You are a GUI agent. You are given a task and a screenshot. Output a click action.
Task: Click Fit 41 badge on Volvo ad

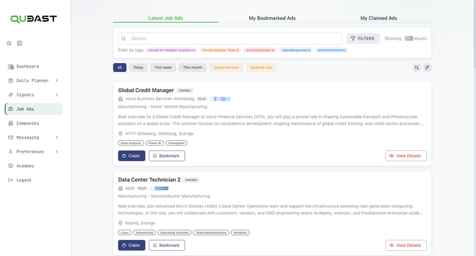click(x=202, y=99)
